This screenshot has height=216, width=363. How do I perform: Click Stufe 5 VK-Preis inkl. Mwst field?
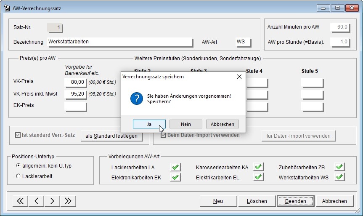tap(312, 95)
